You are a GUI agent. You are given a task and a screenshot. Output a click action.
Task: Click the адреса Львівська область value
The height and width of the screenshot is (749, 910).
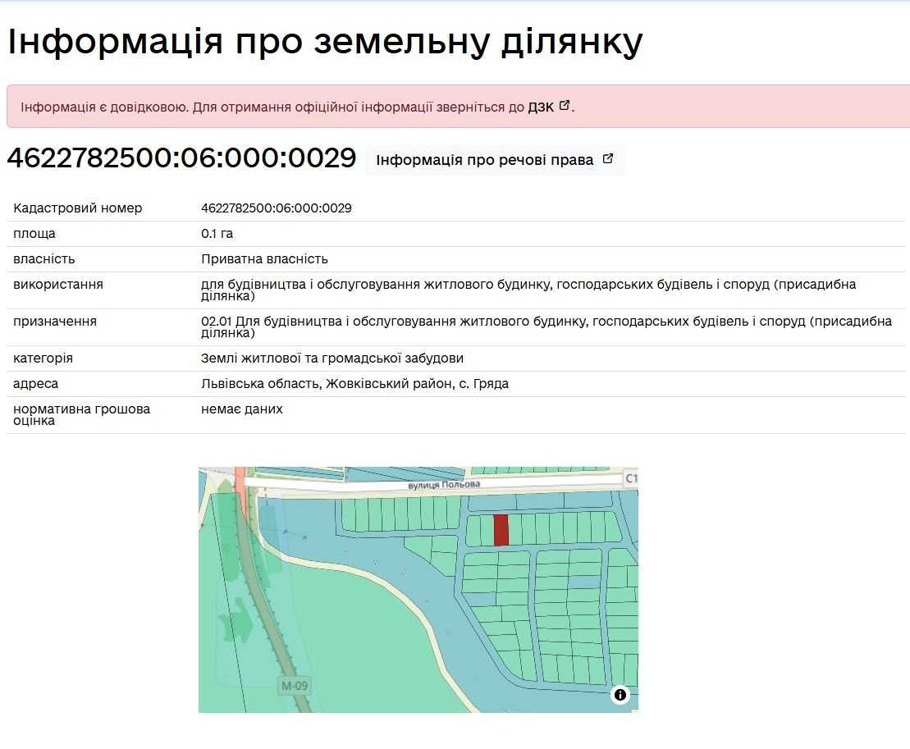[x=355, y=384]
